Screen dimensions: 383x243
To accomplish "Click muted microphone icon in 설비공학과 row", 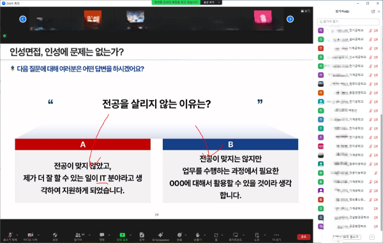I will pyautogui.click(x=370, y=40).
